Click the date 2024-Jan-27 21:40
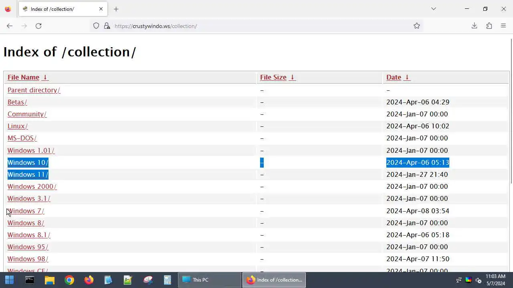This screenshot has height=288, width=513. pos(417,174)
